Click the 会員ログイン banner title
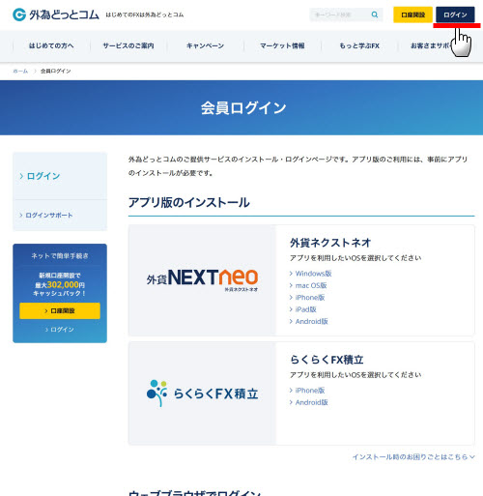This screenshot has width=483, height=496. [243, 107]
